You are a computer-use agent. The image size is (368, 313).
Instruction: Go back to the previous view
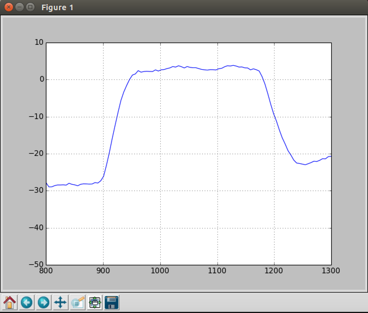[27, 303]
